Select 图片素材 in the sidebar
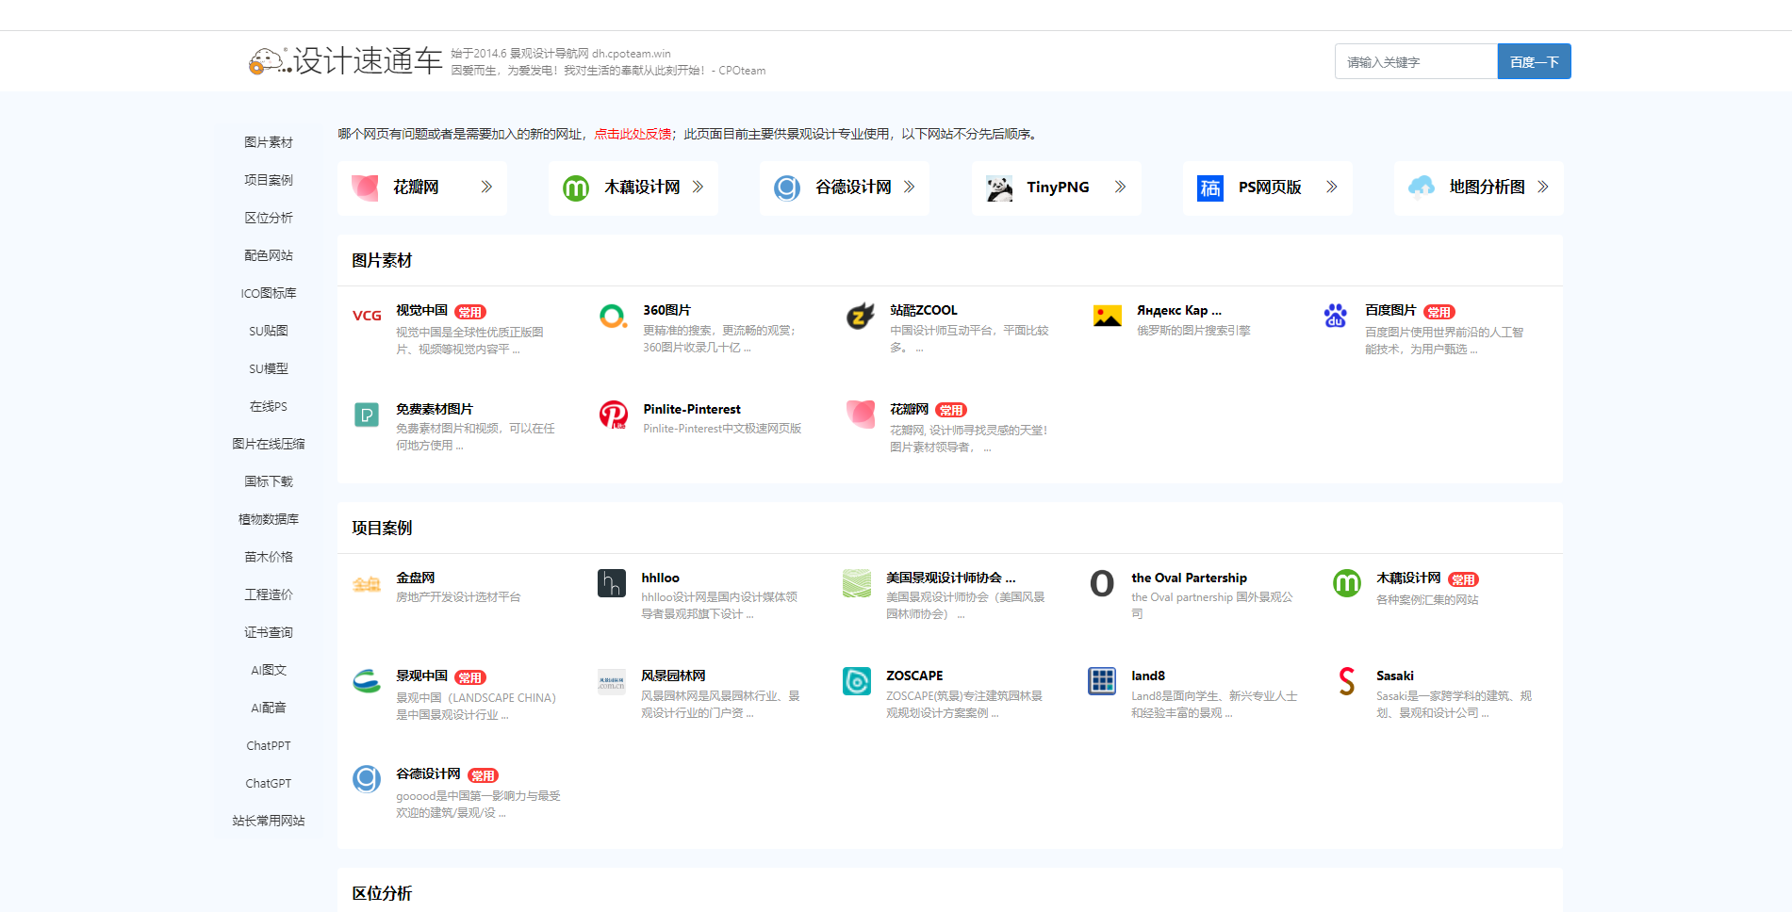1792x912 pixels. tap(269, 142)
